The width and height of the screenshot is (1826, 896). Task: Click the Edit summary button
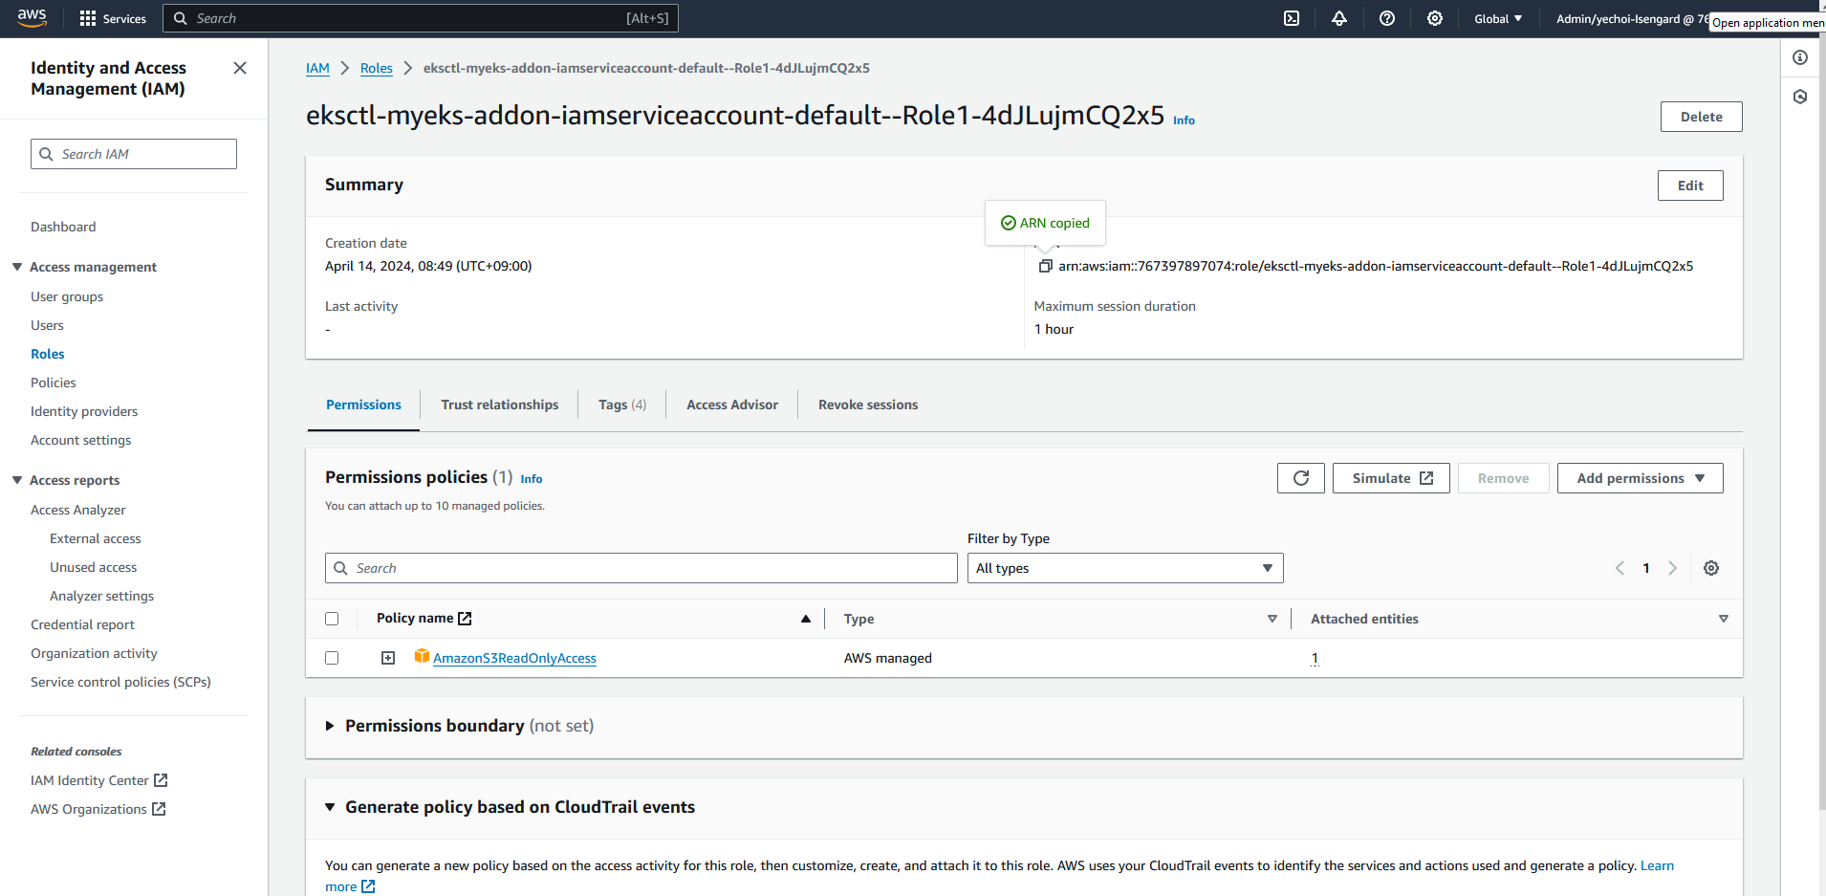1690,186
